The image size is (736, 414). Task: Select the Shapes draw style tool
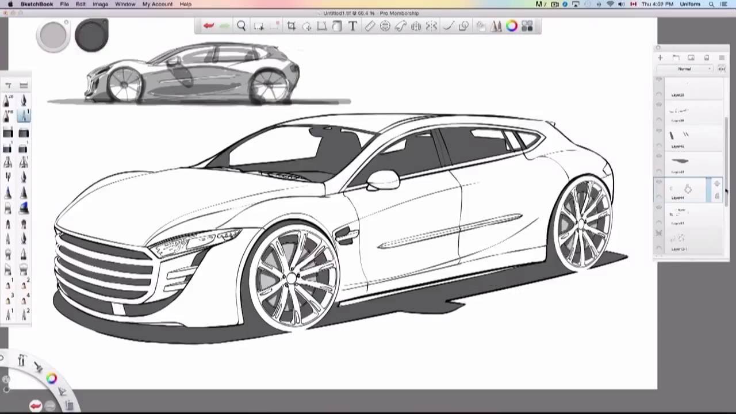463,26
